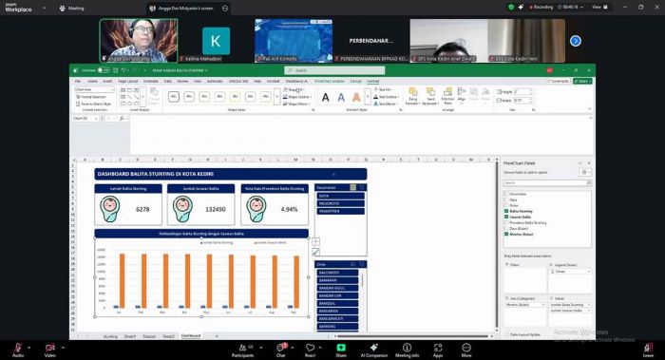
Task: Check Prevalensi Balita Stunting field
Action: 506,222
